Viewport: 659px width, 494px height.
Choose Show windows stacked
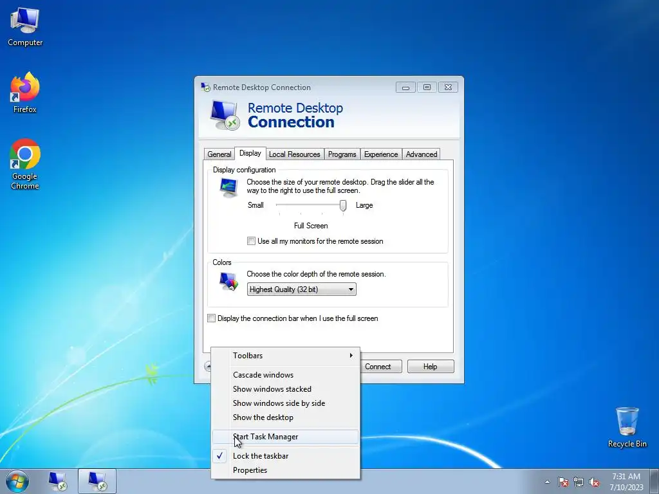pos(285,389)
